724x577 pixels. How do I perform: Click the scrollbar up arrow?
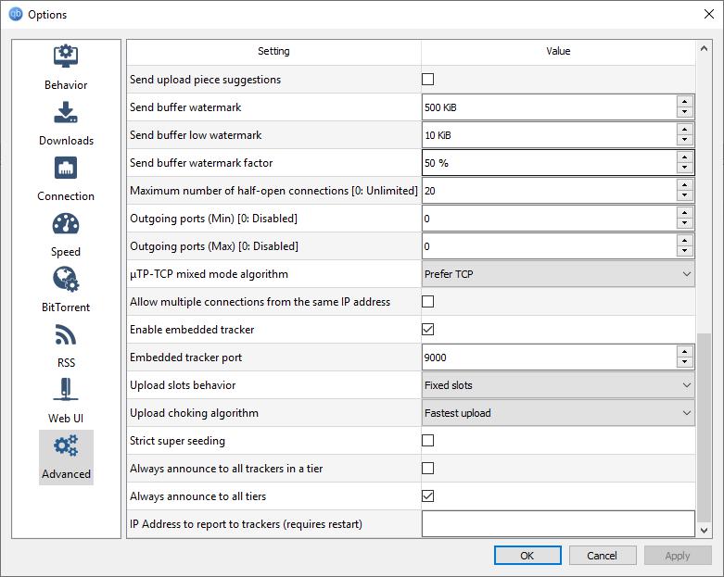[704, 48]
